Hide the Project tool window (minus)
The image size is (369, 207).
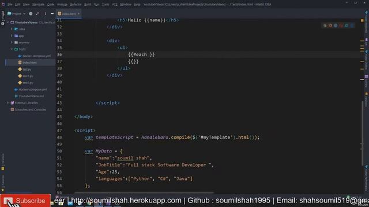[52, 14]
